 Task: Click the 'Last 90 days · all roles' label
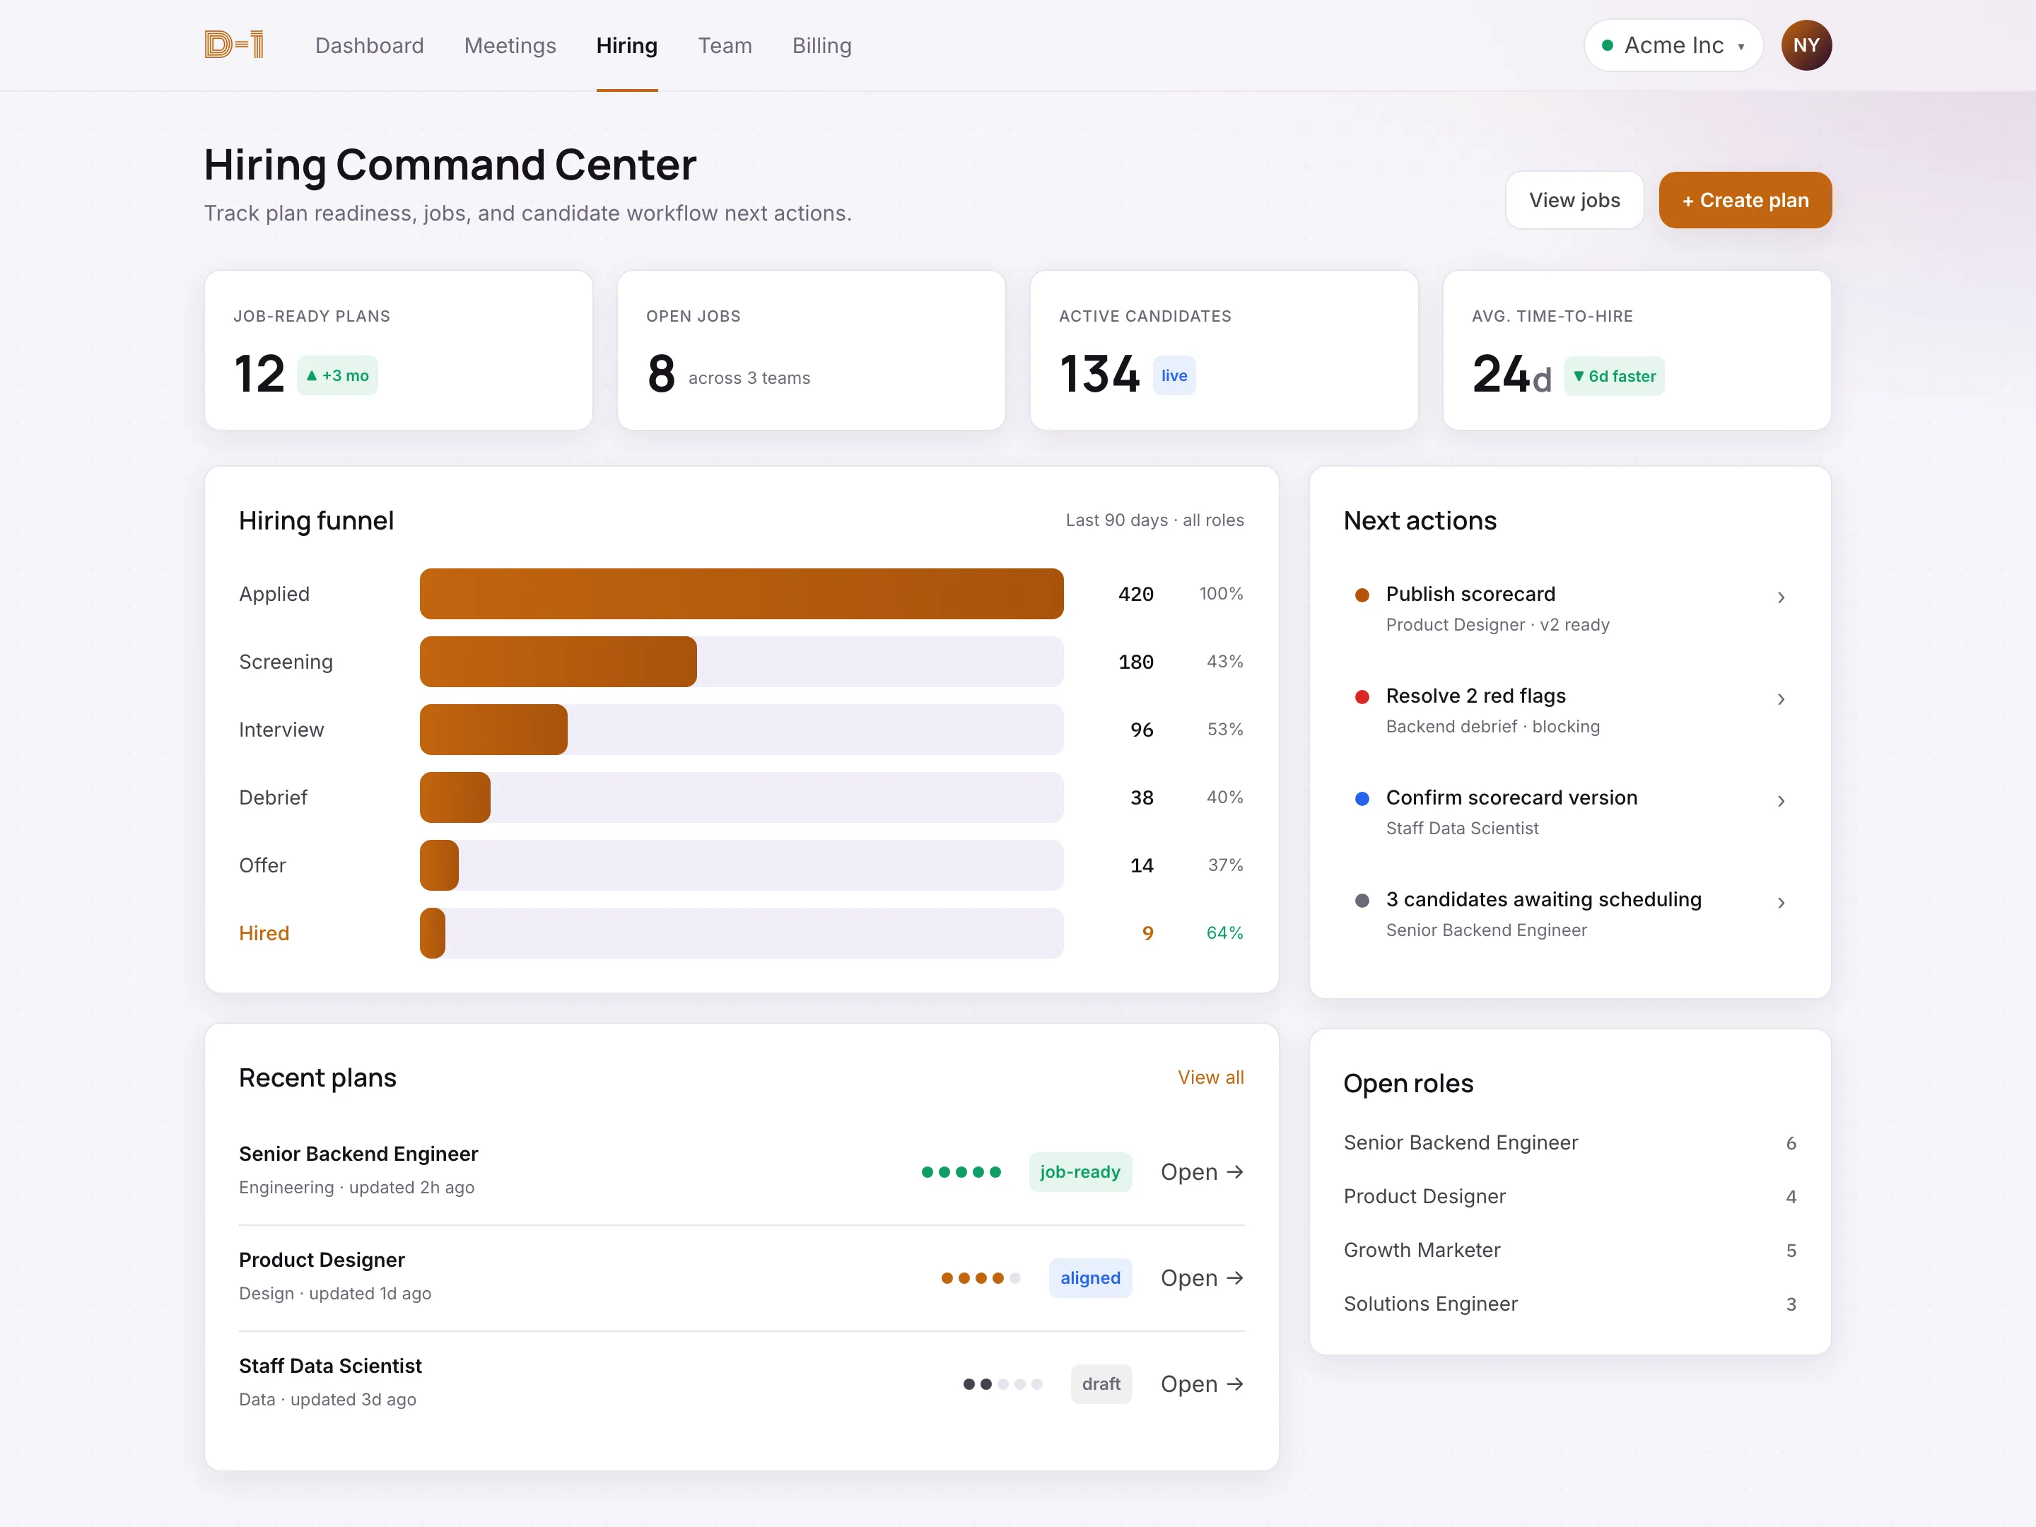coord(1154,520)
